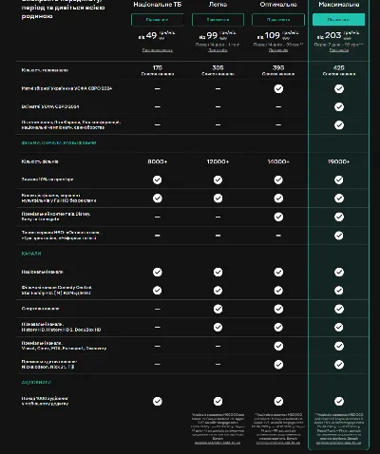380x454 pixels.
Task: Open channel list link under 395 channels
Action: point(278,74)
